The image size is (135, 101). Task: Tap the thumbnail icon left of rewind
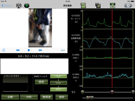coord(4,50)
